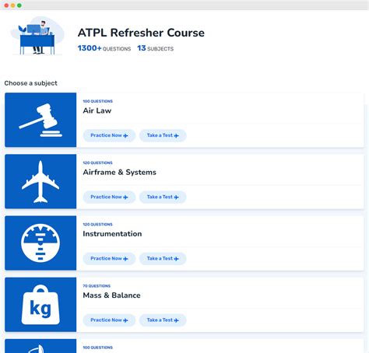The image size is (369, 353).
Task: Click the partially visible fifth subject icon
Action: pos(40,346)
